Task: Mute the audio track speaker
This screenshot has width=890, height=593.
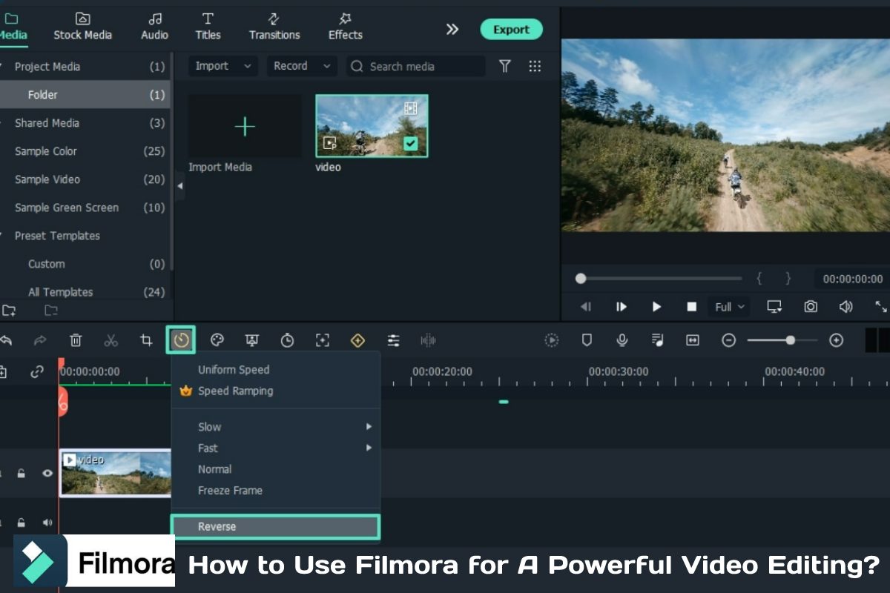Action: click(47, 523)
